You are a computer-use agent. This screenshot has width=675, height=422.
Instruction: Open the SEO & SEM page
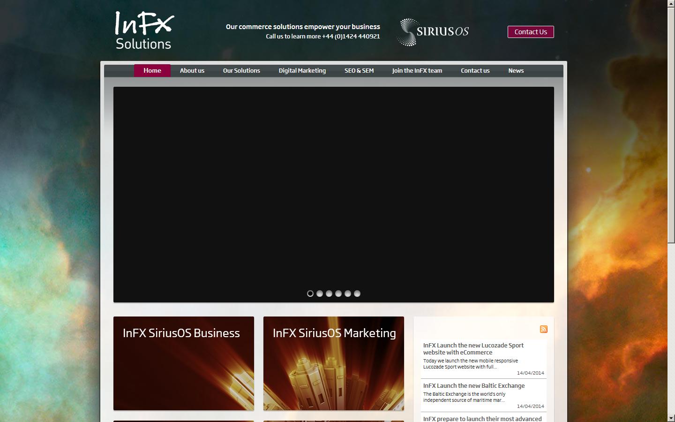tap(359, 70)
